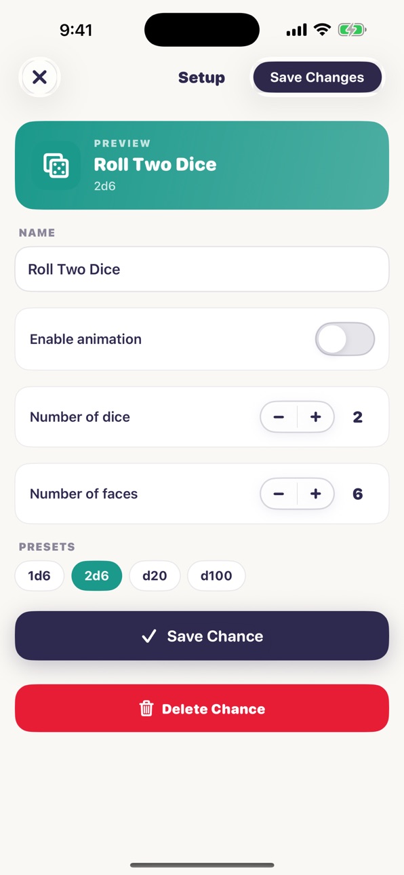Increase number of faces with plus icon
Viewport: 404px width, 875px height.
pos(315,494)
